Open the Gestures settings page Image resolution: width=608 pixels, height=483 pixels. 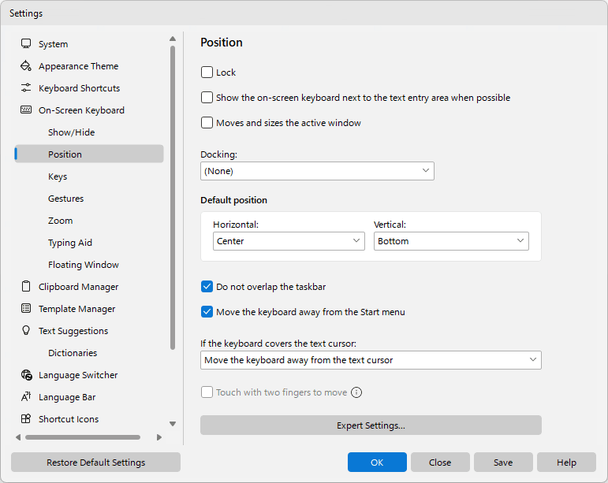[66, 199]
